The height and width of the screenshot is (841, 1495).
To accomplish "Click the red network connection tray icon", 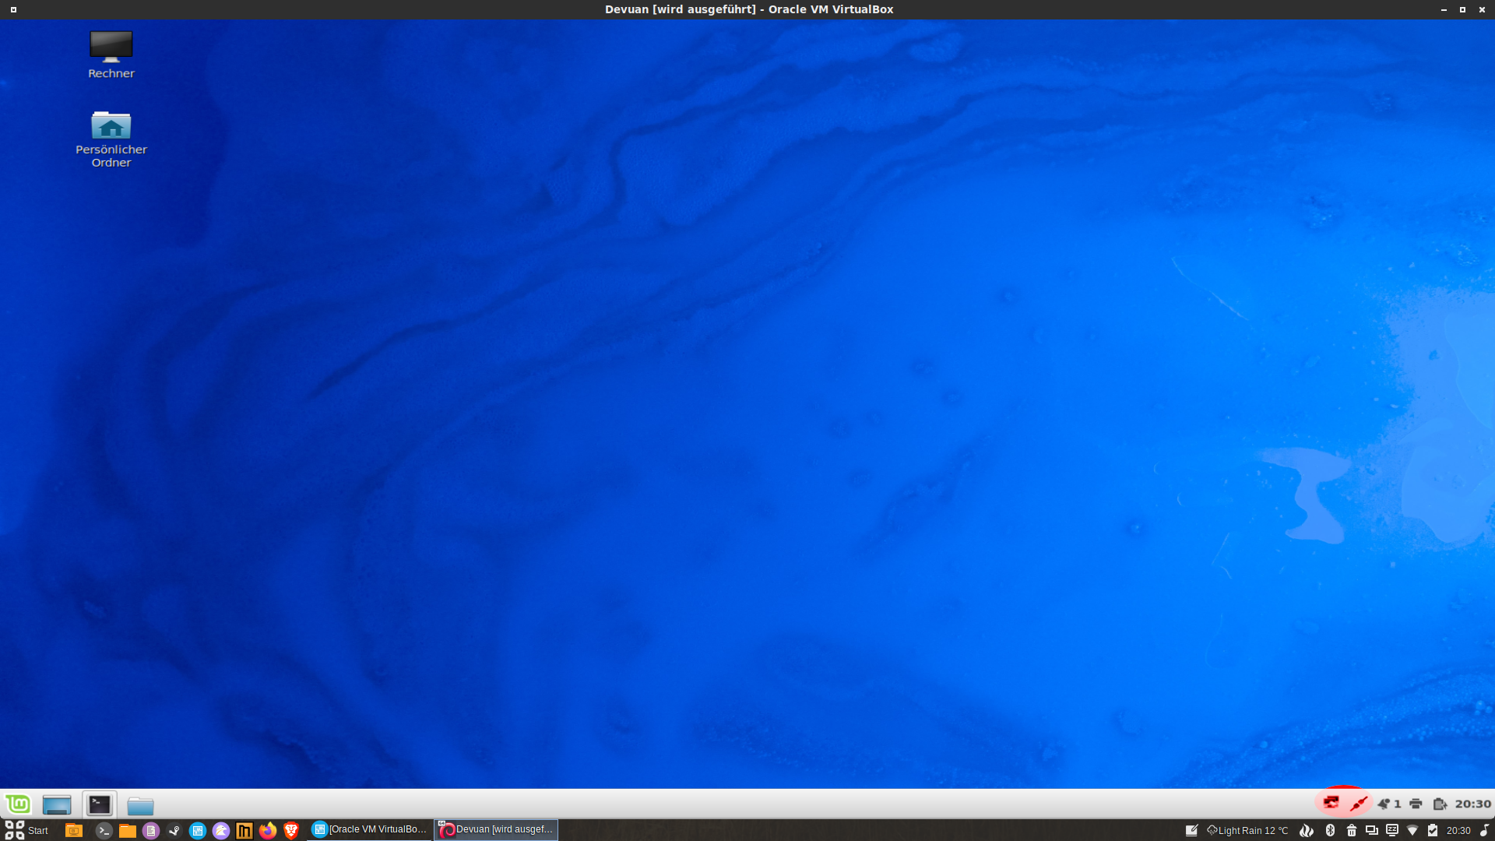I will pyautogui.click(x=1331, y=803).
